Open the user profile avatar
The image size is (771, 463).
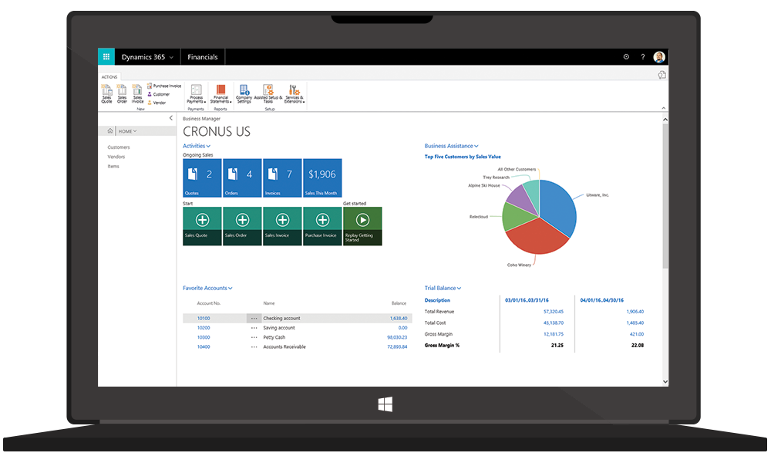[x=659, y=56]
